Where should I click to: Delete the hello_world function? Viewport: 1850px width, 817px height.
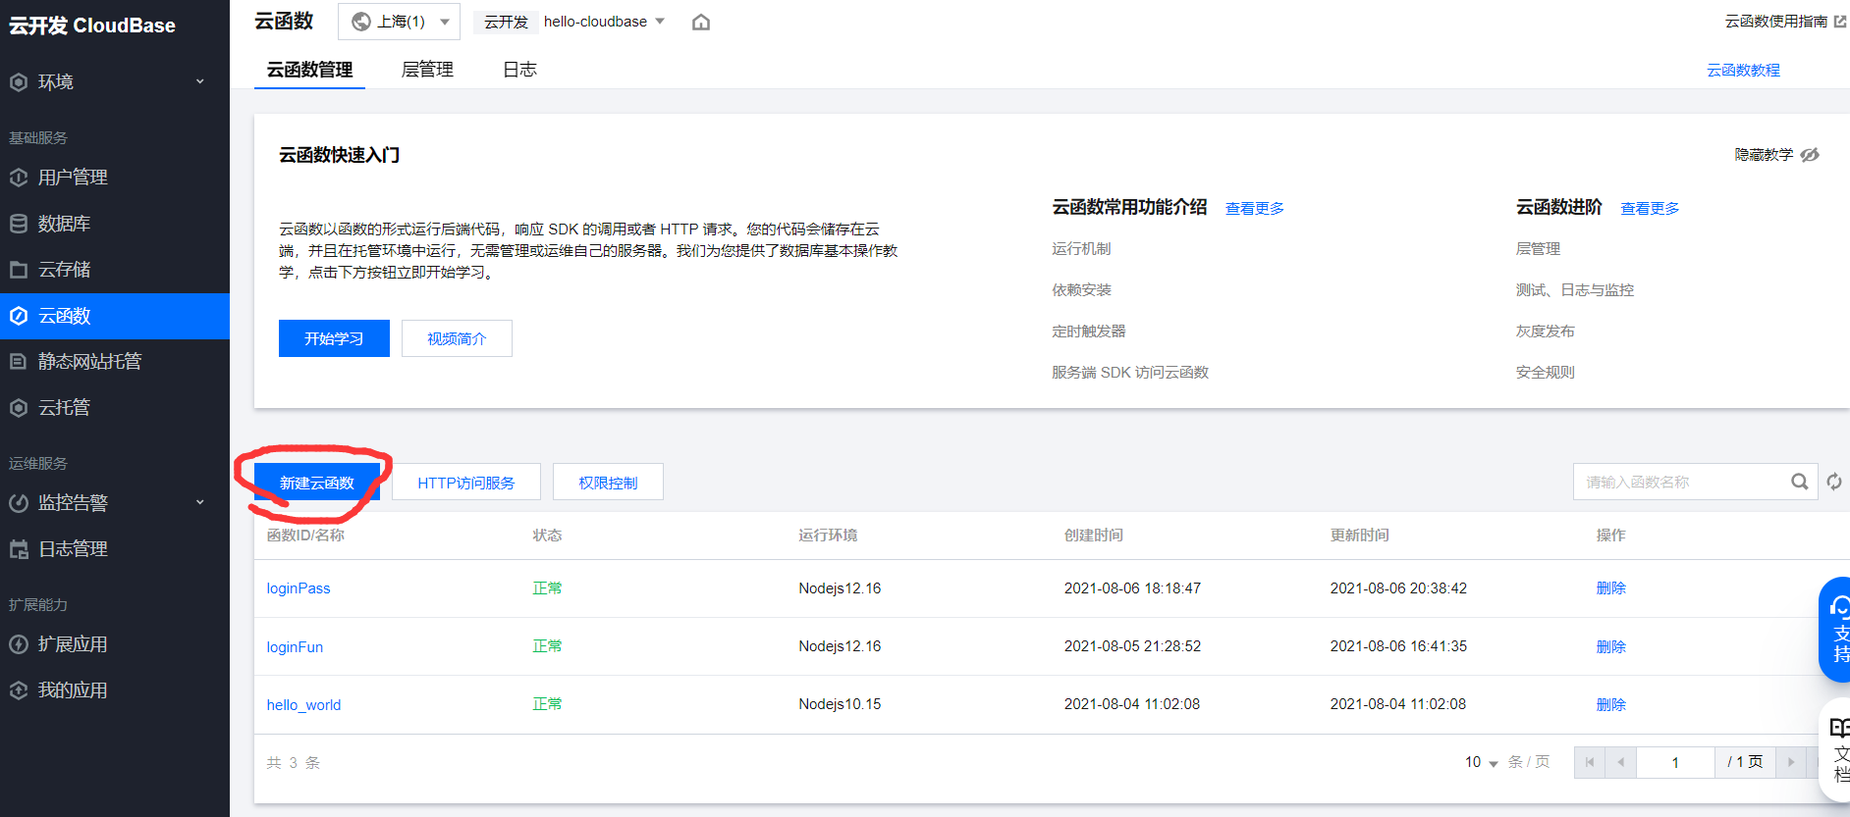coord(1610,705)
